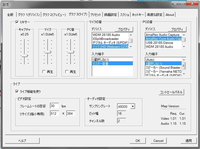Click the チャンネル数 field showing 2
The width and height of the screenshot is (200, 149).
pyautogui.click(x=122, y=121)
